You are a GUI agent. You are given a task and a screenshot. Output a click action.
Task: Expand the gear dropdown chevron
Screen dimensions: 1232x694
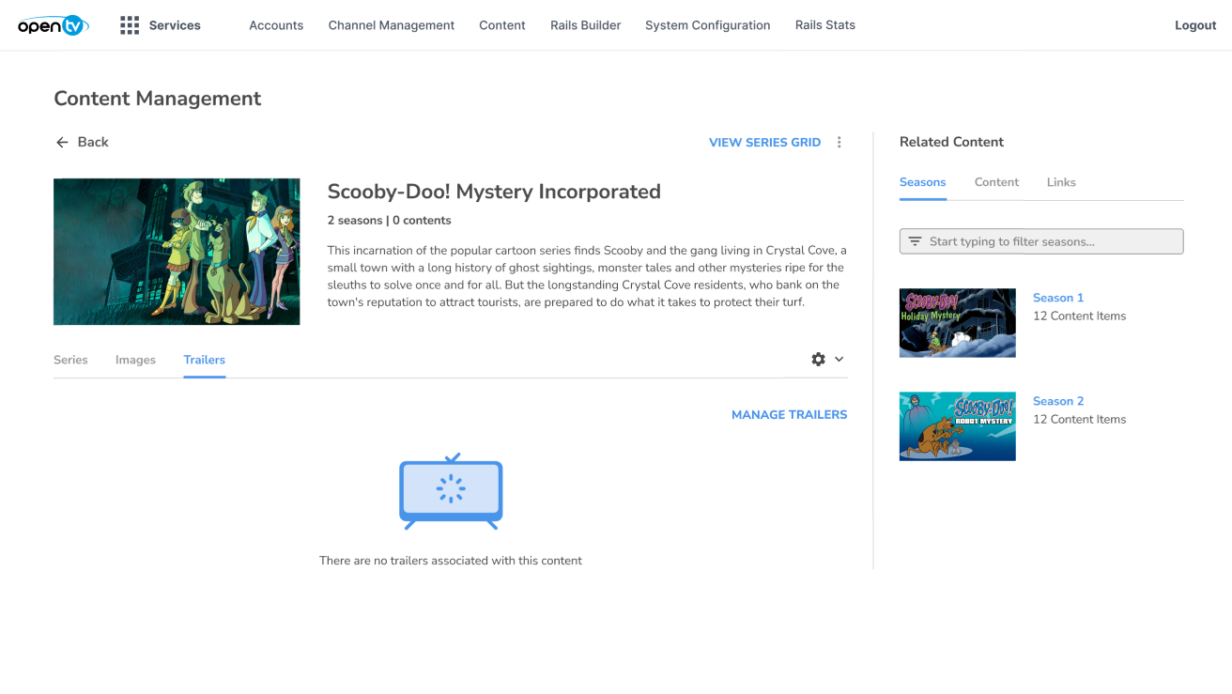coord(839,359)
